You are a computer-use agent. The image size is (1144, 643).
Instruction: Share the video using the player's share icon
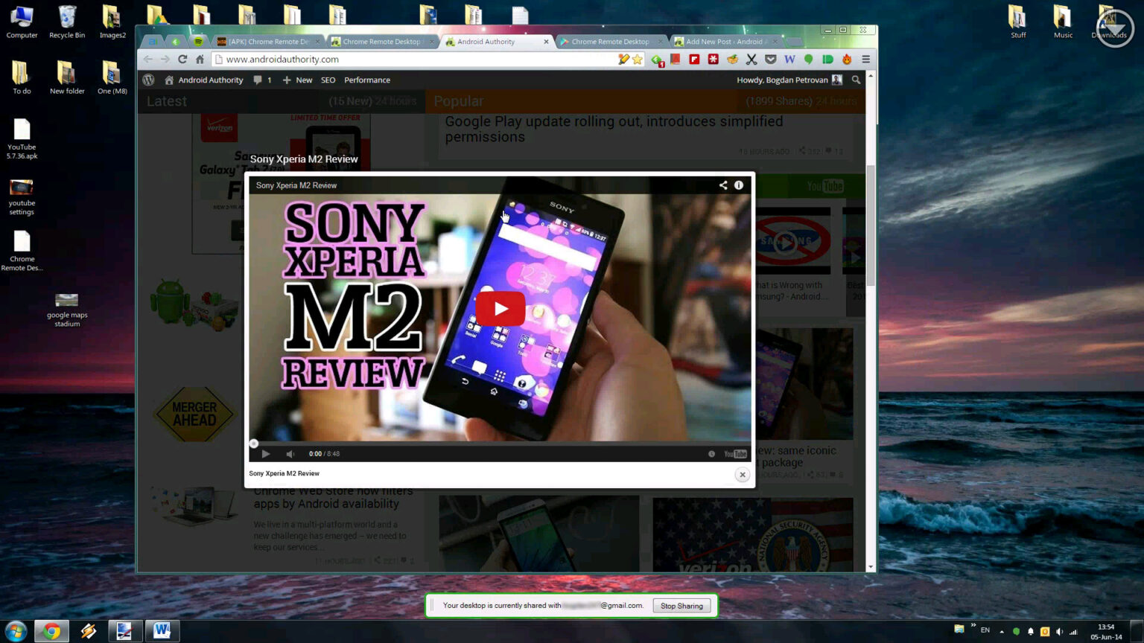tap(722, 185)
